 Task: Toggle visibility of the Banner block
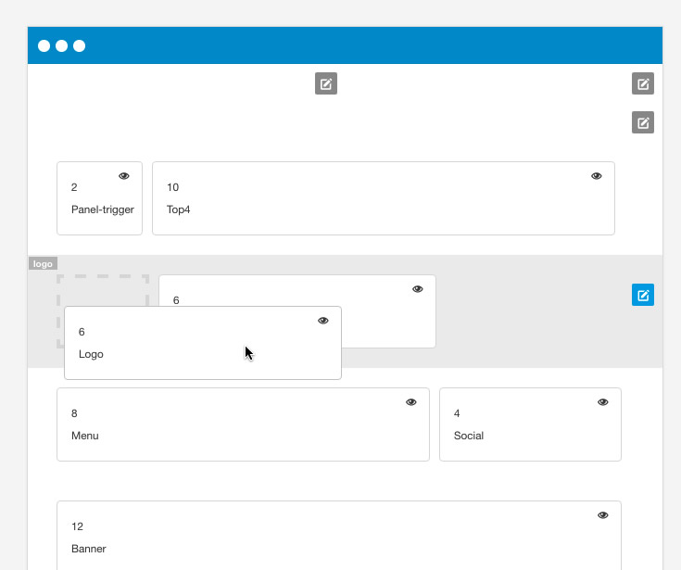tap(603, 515)
